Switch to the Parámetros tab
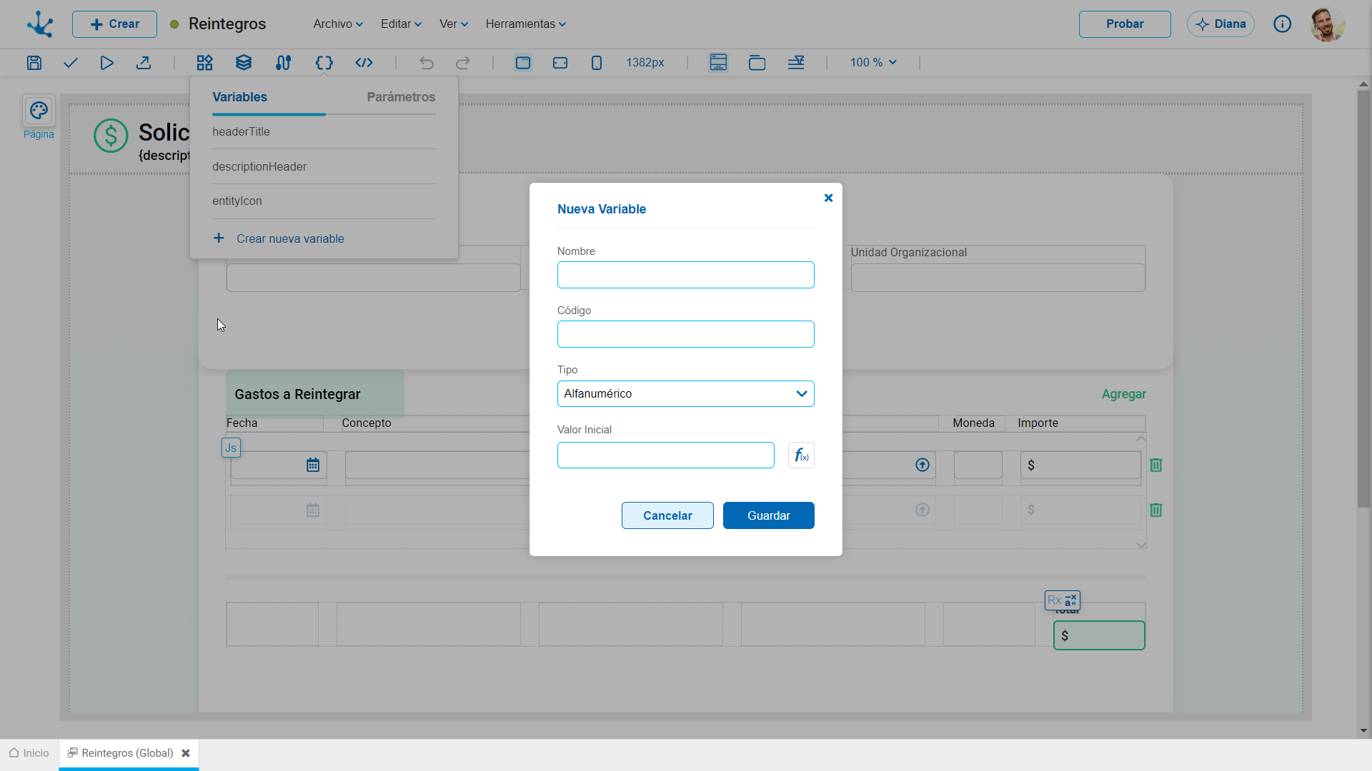Image resolution: width=1372 pixels, height=771 pixels. tap(401, 97)
